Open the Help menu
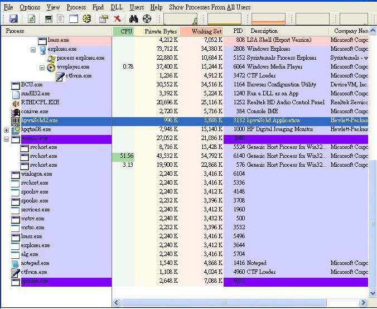The image size is (377, 309). pos(156,7)
